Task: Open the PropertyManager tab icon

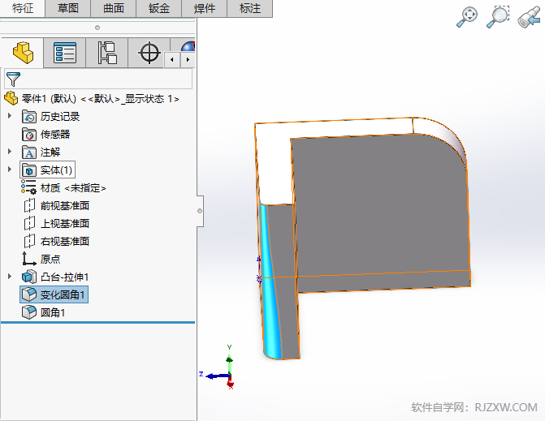Action: (x=65, y=53)
